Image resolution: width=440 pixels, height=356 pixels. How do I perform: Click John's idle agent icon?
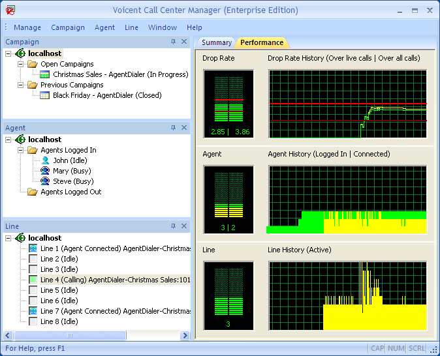point(45,160)
